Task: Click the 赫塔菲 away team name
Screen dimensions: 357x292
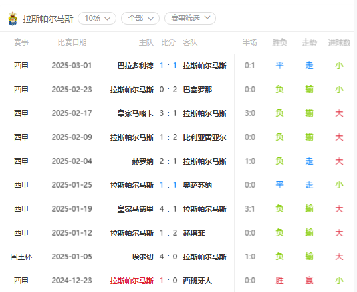Action: point(194,233)
